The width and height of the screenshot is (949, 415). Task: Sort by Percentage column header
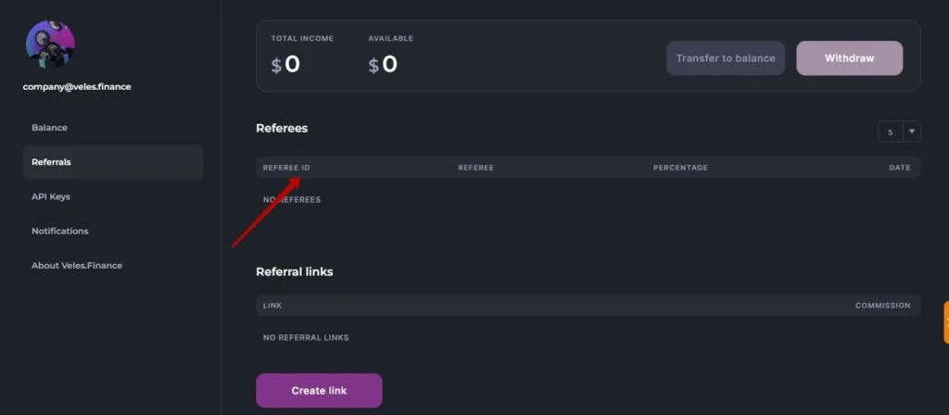(x=680, y=168)
